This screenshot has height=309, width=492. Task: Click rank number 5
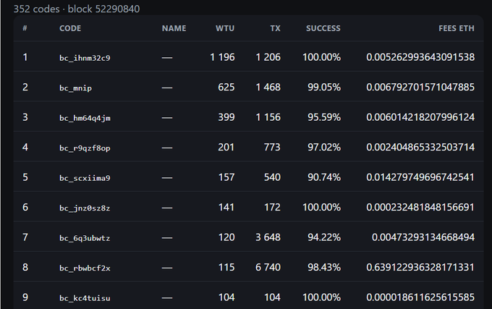click(25, 177)
